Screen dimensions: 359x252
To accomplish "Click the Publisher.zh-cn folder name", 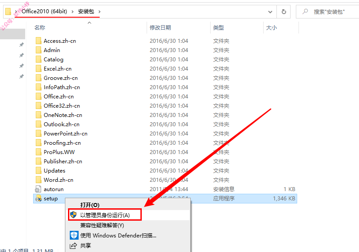I will [x=63, y=162].
